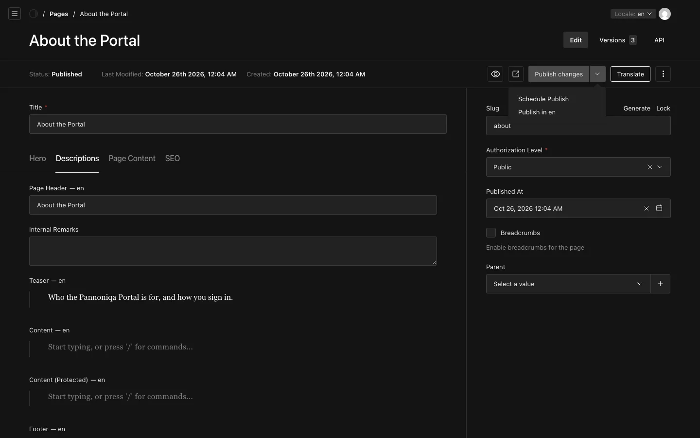The height and width of the screenshot is (438, 700).
Task: Expand the Locale en selector
Action: coord(633,14)
